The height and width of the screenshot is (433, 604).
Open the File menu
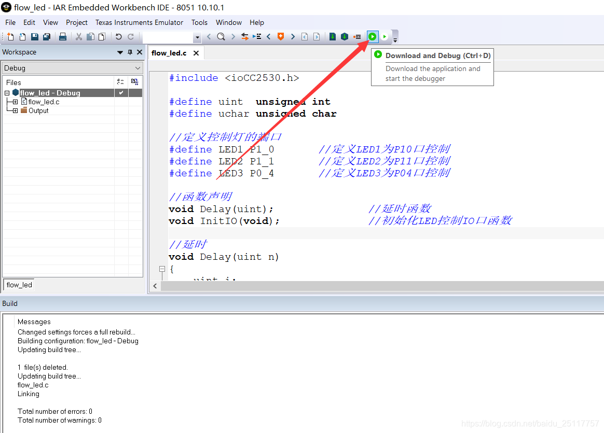point(10,22)
